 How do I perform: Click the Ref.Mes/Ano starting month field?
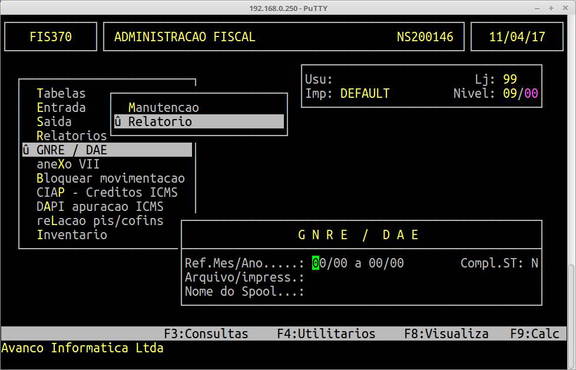(x=319, y=263)
